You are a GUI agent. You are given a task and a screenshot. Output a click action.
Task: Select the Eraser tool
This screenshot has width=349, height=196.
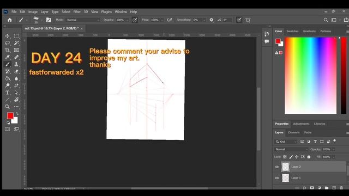[x=16, y=71]
